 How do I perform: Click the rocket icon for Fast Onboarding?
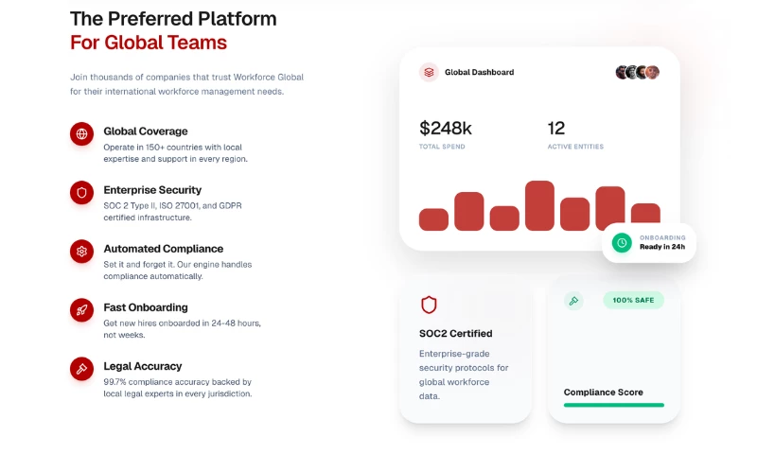click(81, 310)
